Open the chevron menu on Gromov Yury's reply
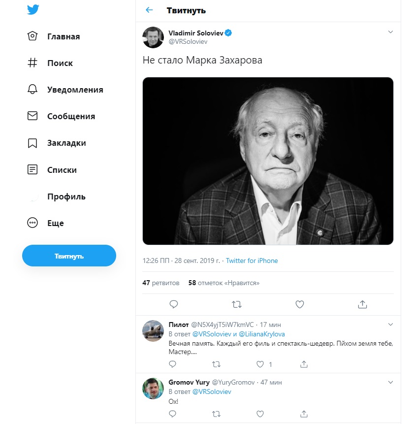 390,382
